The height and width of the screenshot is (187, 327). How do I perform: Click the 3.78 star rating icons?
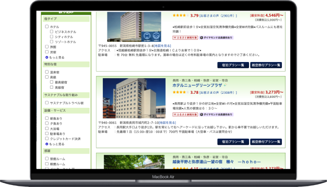point(181,92)
